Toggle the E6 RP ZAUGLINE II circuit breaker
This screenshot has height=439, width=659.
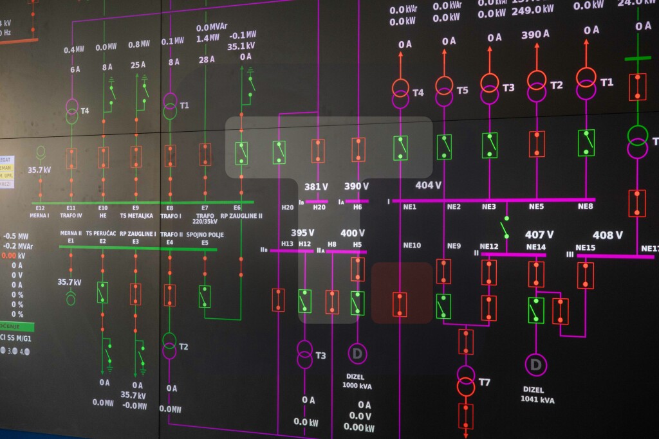[241, 153]
